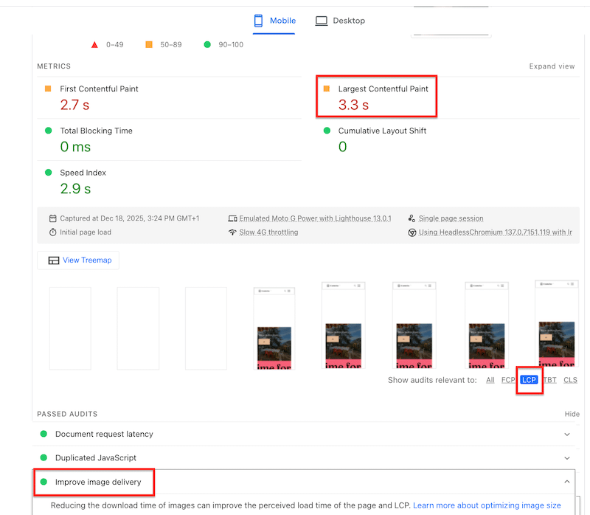Image resolution: width=590 pixels, height=515 pixels.
Task: Switch to the Desktop tab
Action: pyautogui.click(x=340, y=21)
